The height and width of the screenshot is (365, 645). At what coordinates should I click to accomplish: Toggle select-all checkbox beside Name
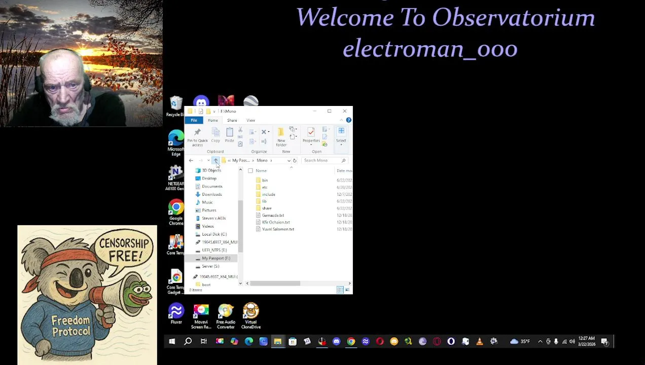point(250,171)
